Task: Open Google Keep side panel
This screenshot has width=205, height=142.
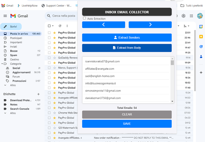Action: pos(201,37)
